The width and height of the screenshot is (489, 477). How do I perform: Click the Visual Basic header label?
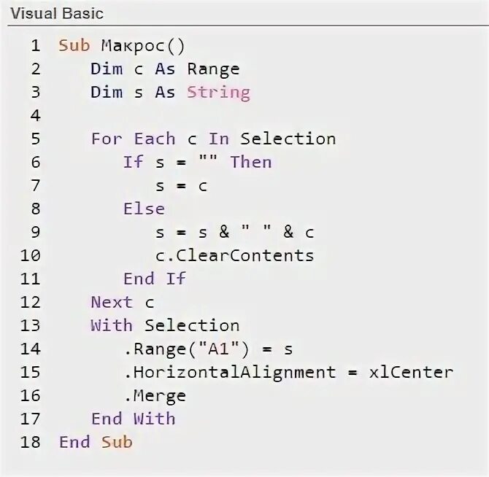click(x=57, y=13)
